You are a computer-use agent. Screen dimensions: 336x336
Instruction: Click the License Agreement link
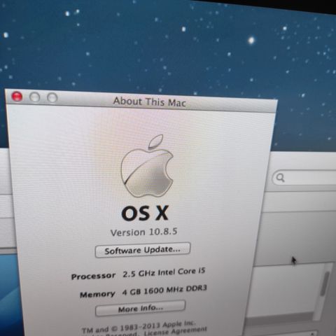(x=175, y=331)
